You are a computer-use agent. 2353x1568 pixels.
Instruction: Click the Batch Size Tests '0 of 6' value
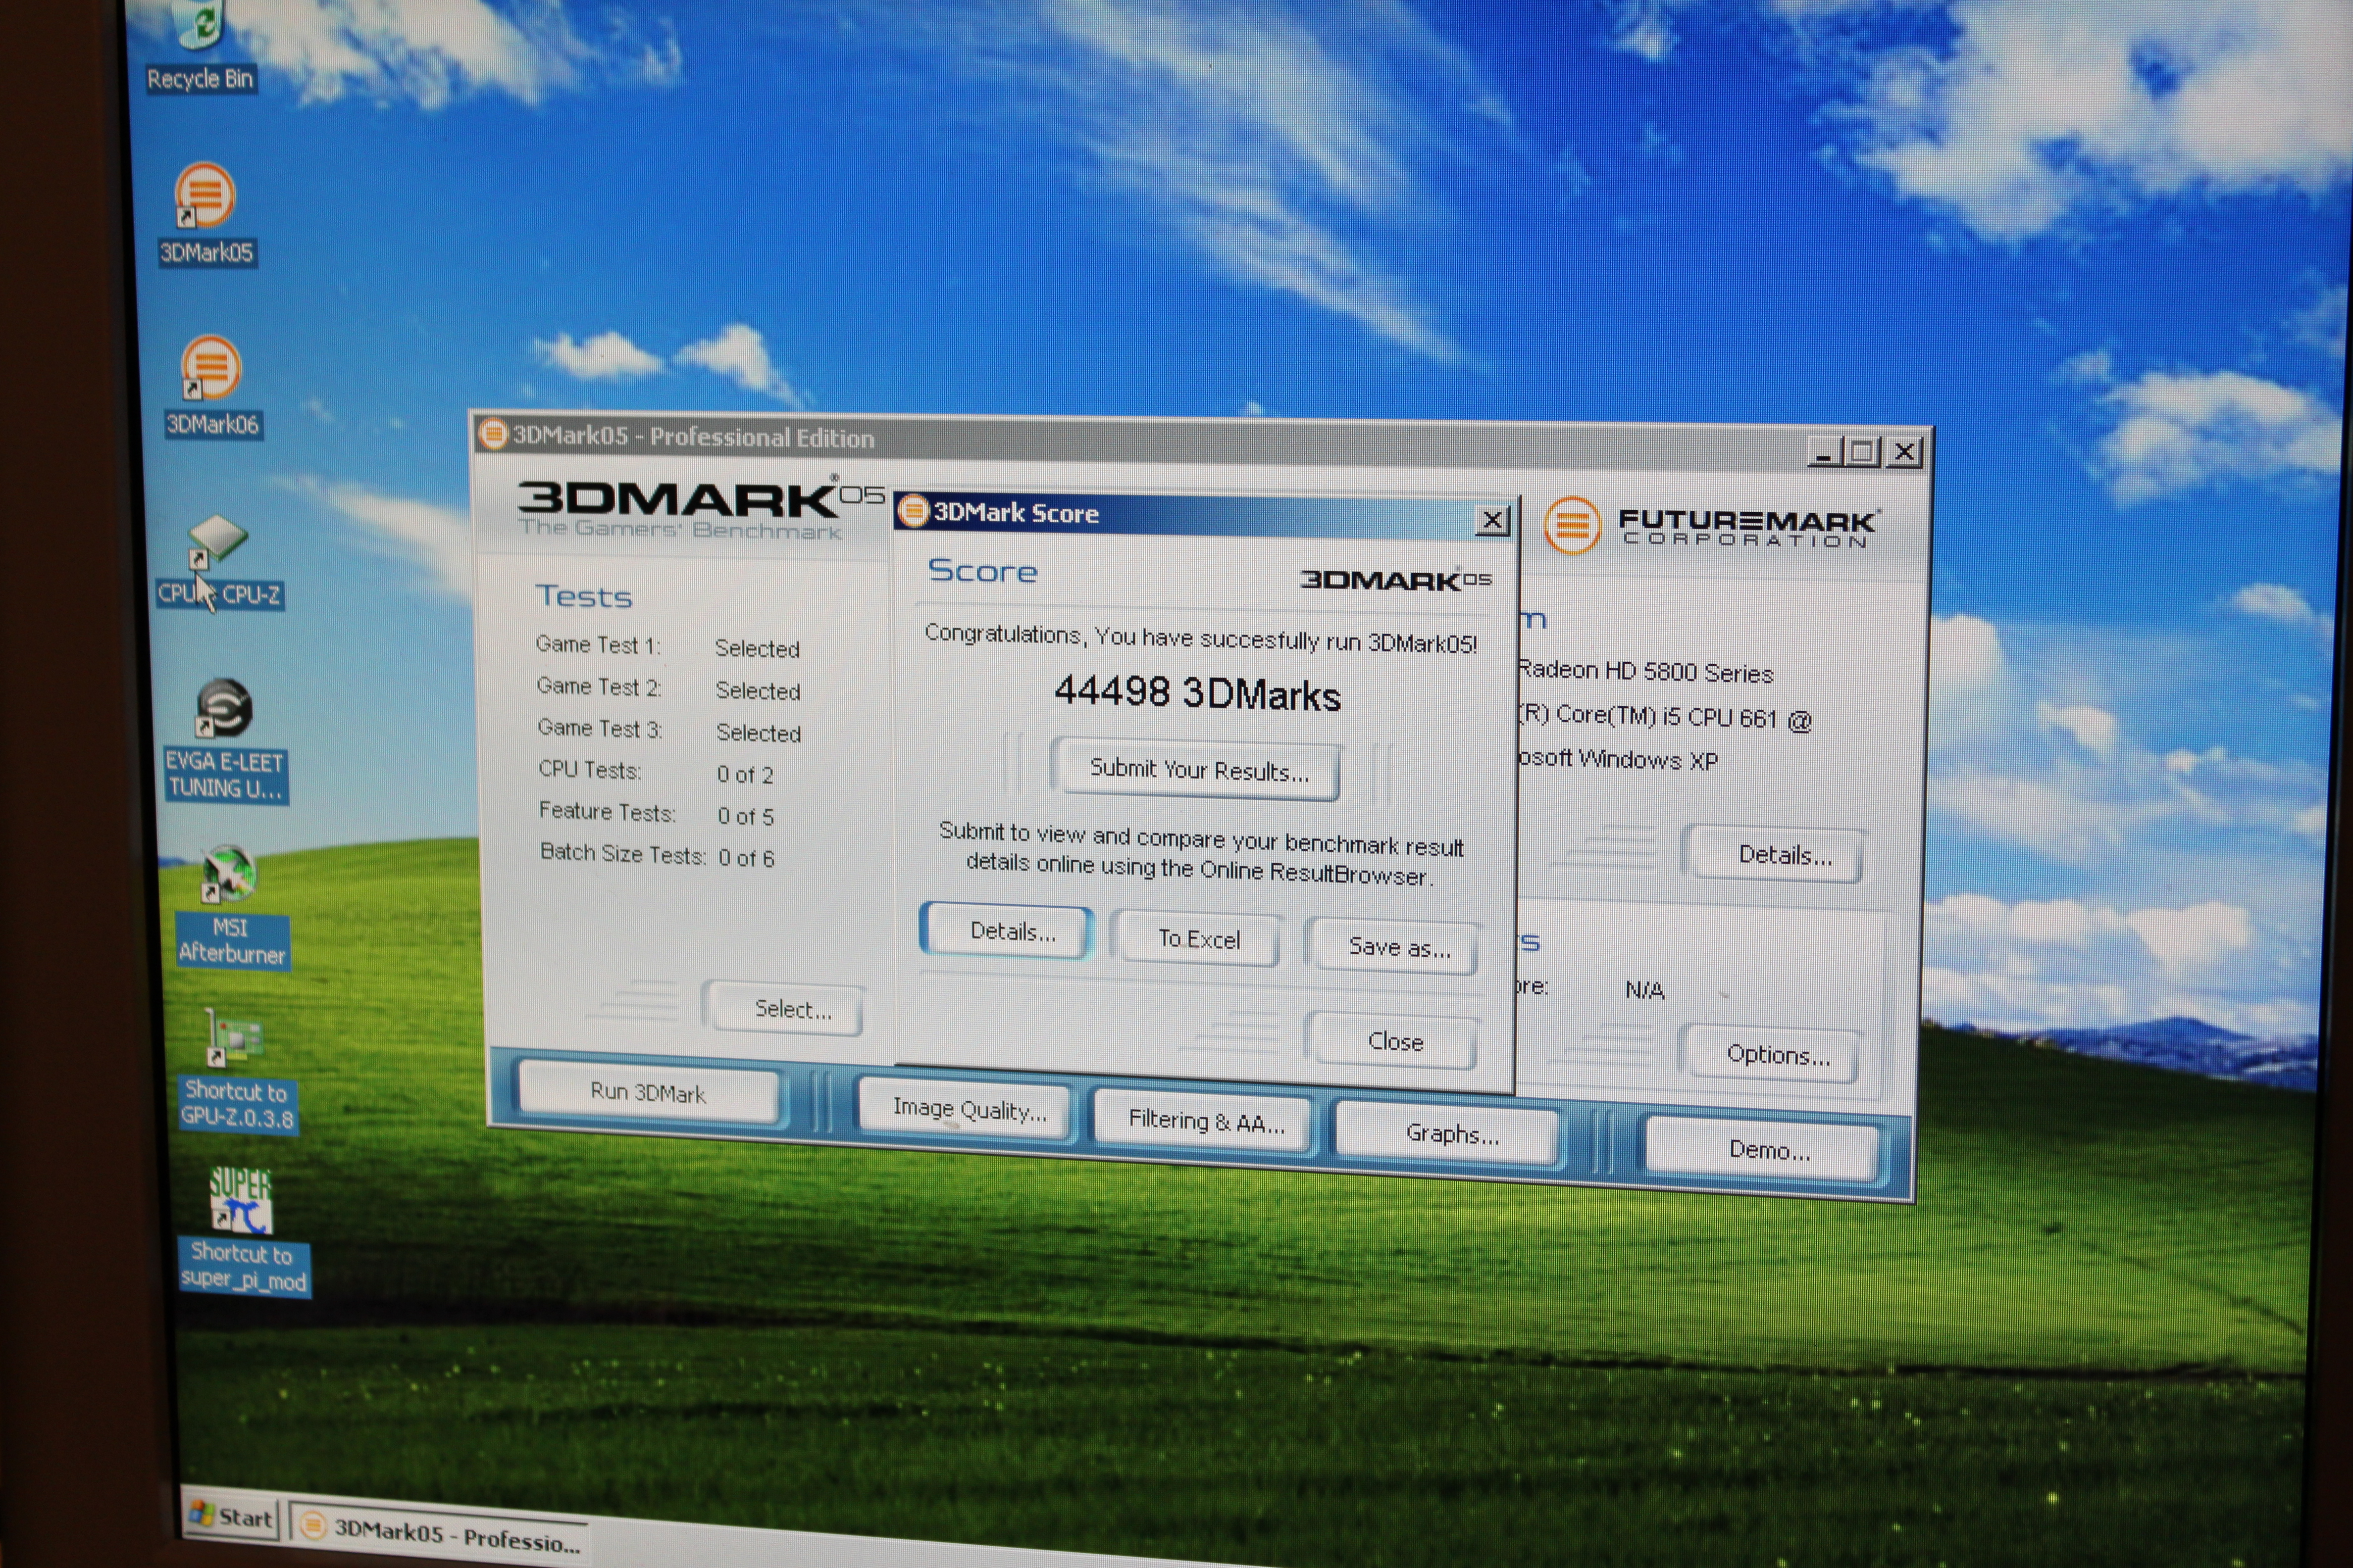[746, 859]
